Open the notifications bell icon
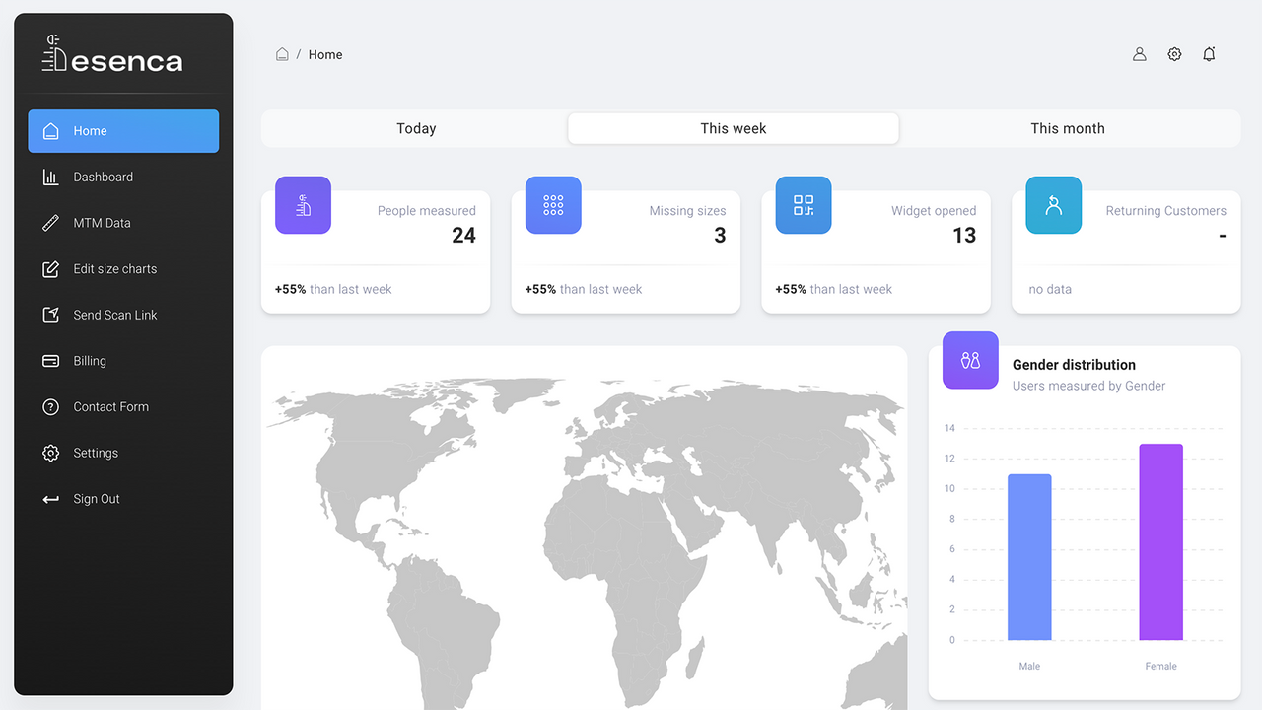This screenshot has width=1262, height=710. click(1209, 54)
